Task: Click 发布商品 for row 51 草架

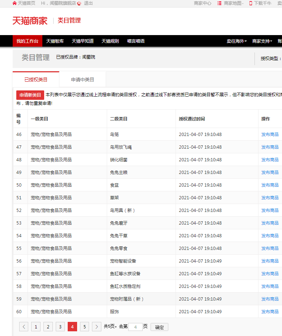Action: point(270,197)
